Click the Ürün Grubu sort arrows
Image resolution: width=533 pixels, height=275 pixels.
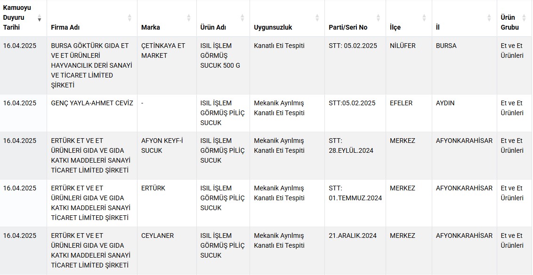[x=524, y=18]
